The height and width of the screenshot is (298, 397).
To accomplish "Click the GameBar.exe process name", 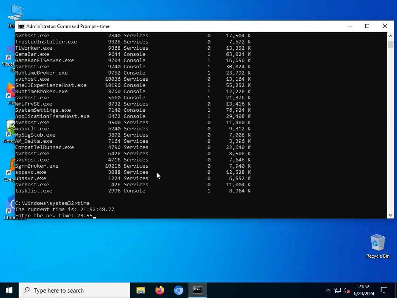I will (32, 54).
